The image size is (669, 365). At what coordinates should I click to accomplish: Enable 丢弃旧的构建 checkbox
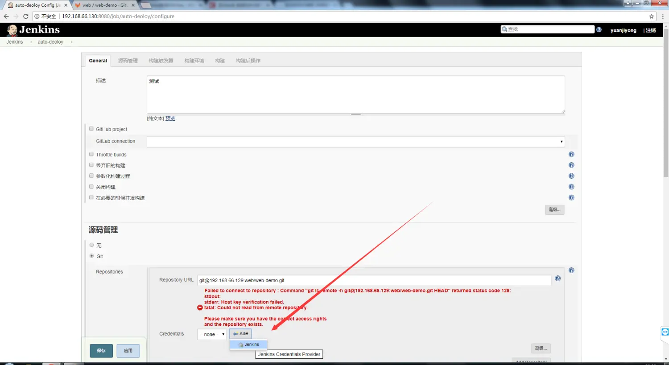tap(91, 165)
